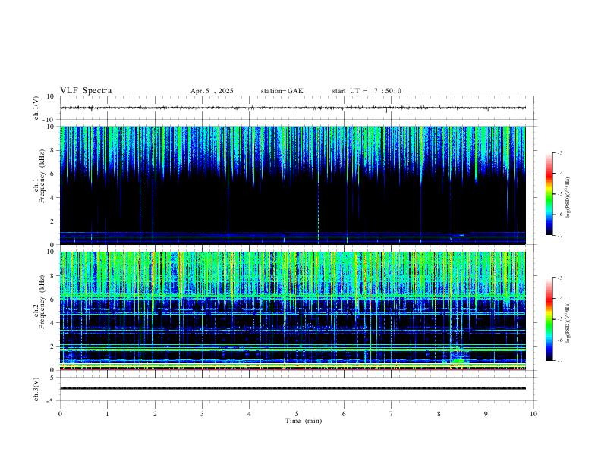Click the time axis tick label "6"
601x464 pixels.
tap(345, 414)
